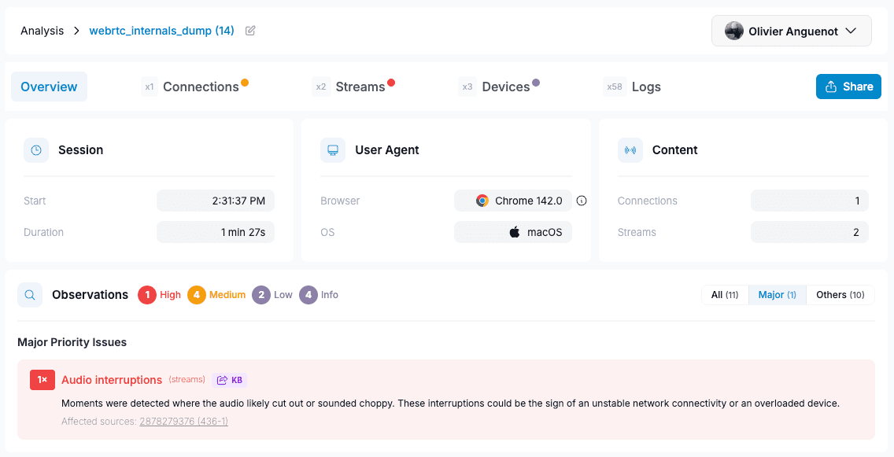Toggle the Info severity filter badge
The height and width of the screenshot is (457, 894).
pyautogui.click(x=320, y=295)
